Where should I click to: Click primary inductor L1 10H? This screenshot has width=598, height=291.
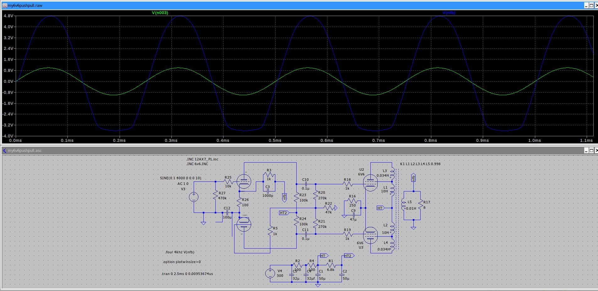pyautogui.click(x=391, y=190)
